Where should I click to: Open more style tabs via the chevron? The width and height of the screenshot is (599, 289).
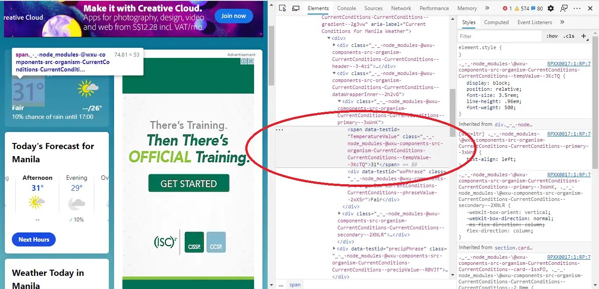pyautogui.click(x=562, y=22)
